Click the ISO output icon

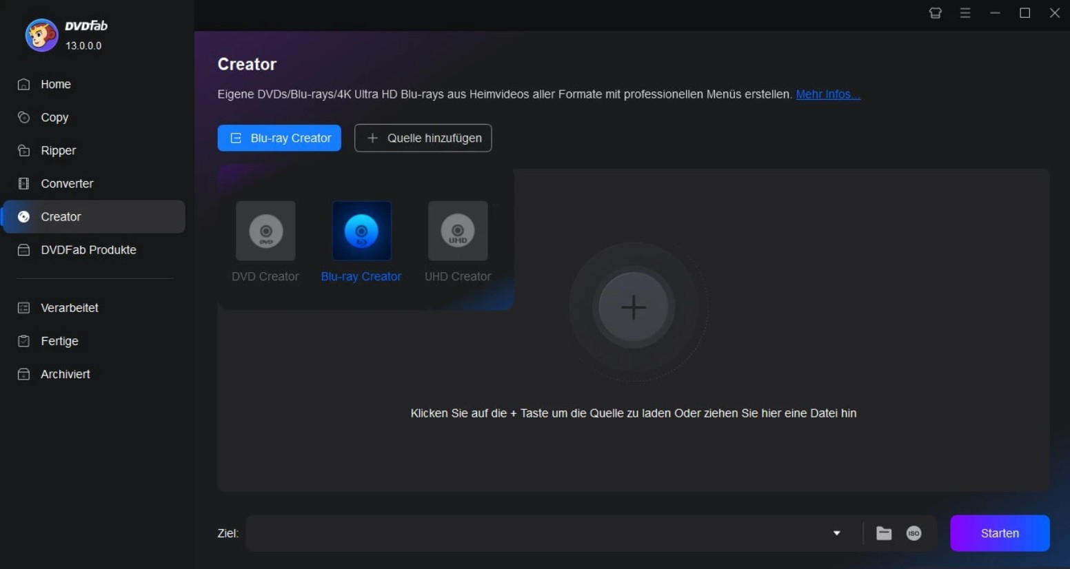pos(914,533)
